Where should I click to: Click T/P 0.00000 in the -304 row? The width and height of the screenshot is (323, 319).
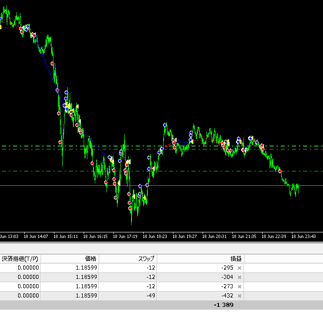coord(28,277)
